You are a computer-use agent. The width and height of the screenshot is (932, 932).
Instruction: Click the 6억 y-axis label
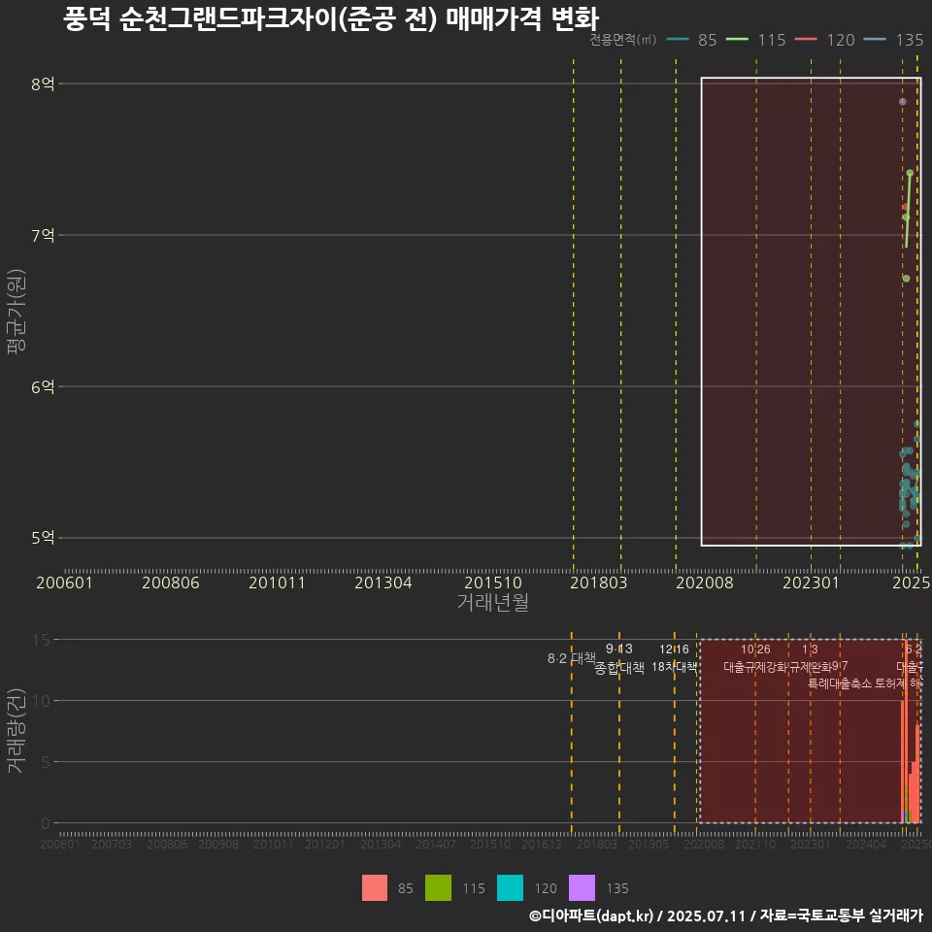[x=43, y=387]
